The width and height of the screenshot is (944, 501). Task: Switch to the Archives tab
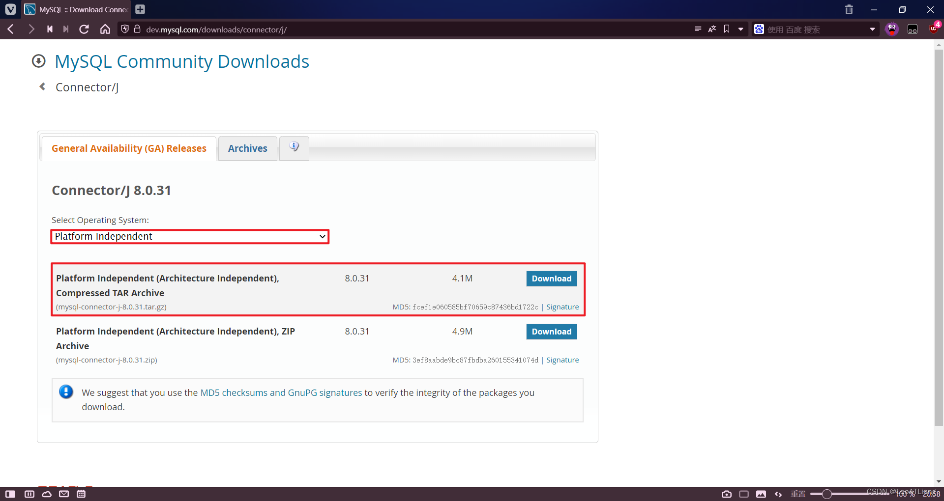pyautogui.click(x=248, y=148)
